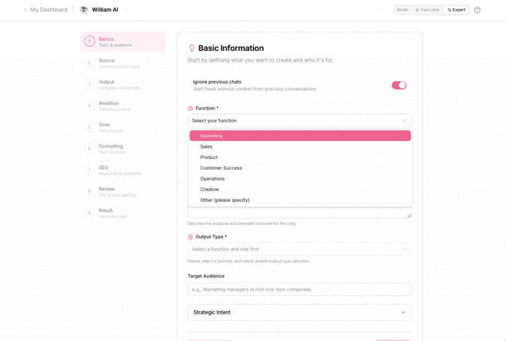Screen dimensions: 506x341
Task: Open the Strategic Intent dropdown
Action: pos(299,312)
